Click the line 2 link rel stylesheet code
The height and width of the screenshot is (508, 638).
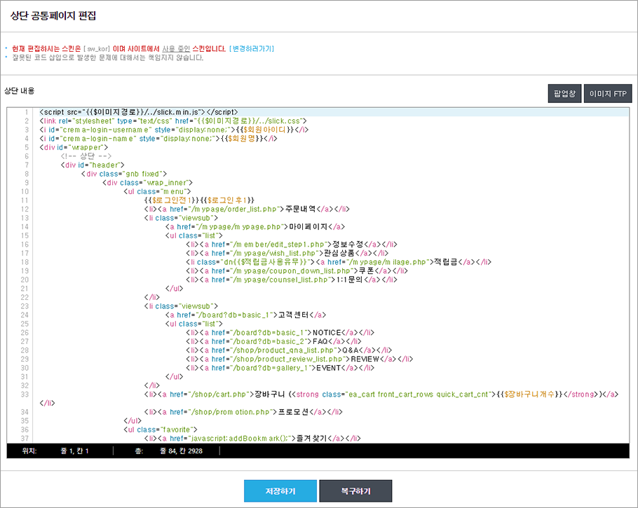pos(173,121)
